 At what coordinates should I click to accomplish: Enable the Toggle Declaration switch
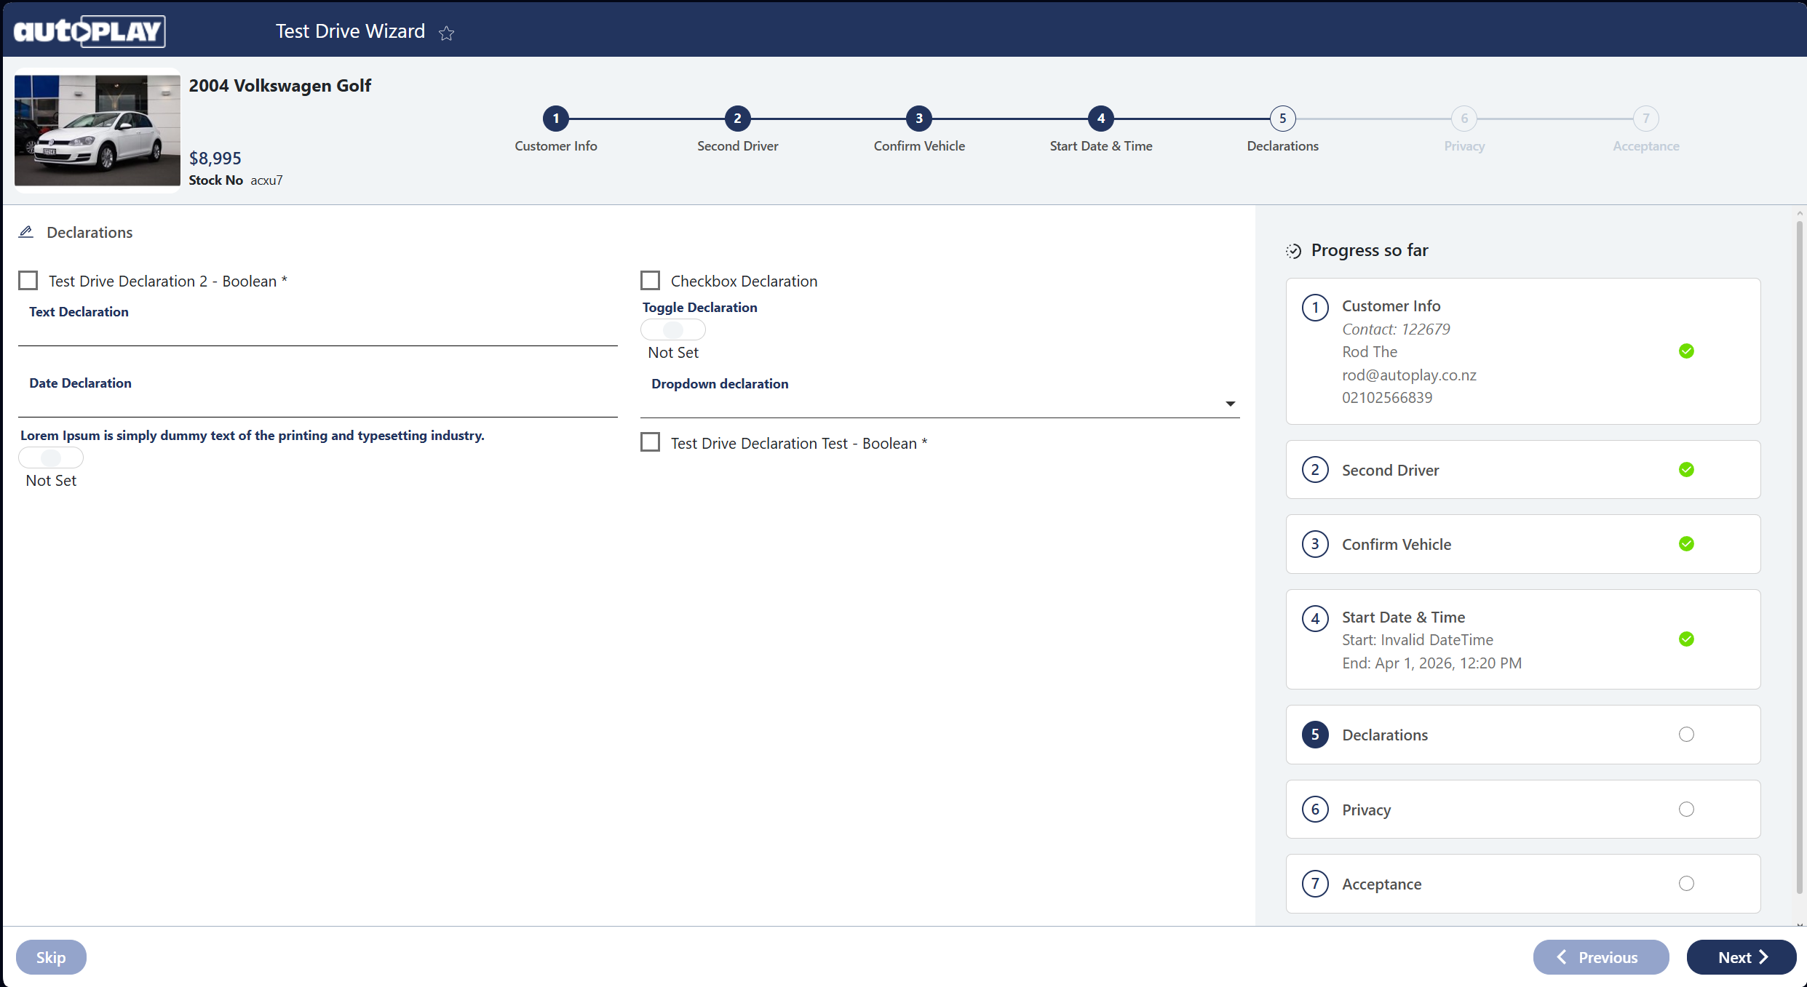pos(672,330)
